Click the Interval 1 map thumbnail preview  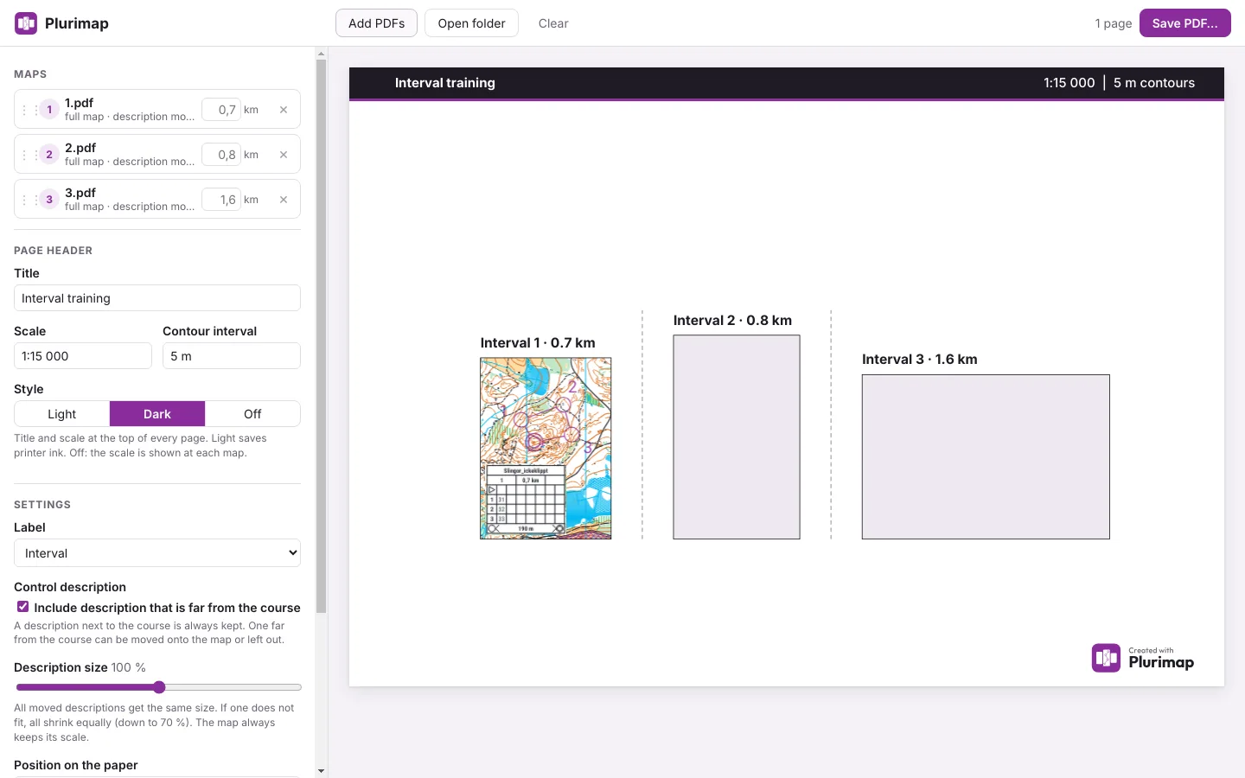(x=546, y=449)
